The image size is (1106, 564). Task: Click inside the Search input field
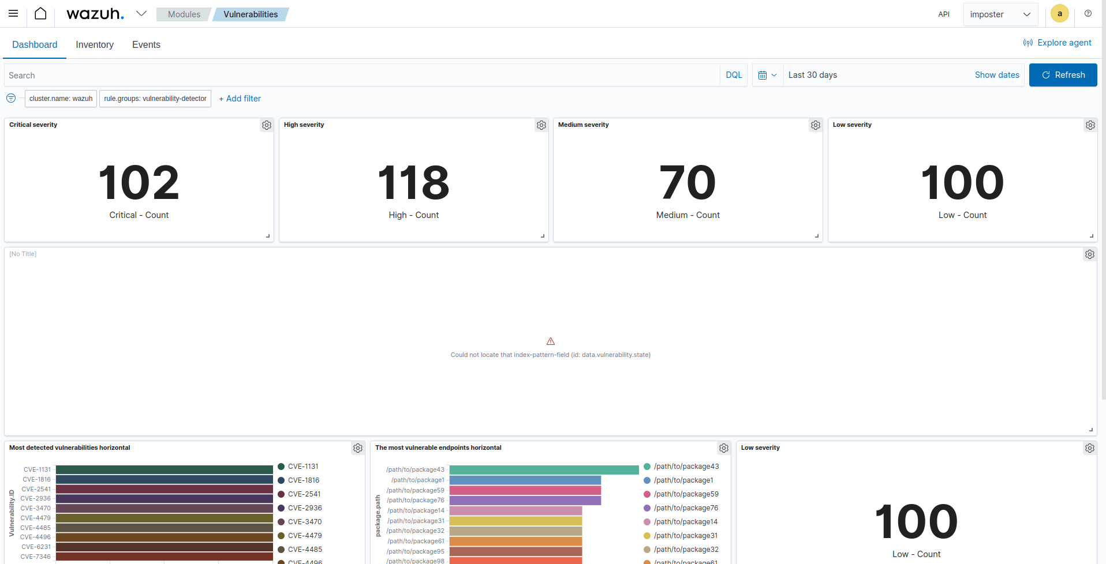pos(231,75)
